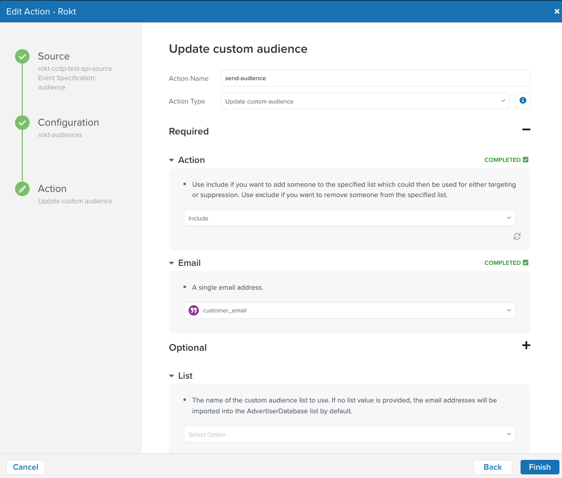Click the Source step checkmark icon
562x478 pixels.
tap(22, 56)
